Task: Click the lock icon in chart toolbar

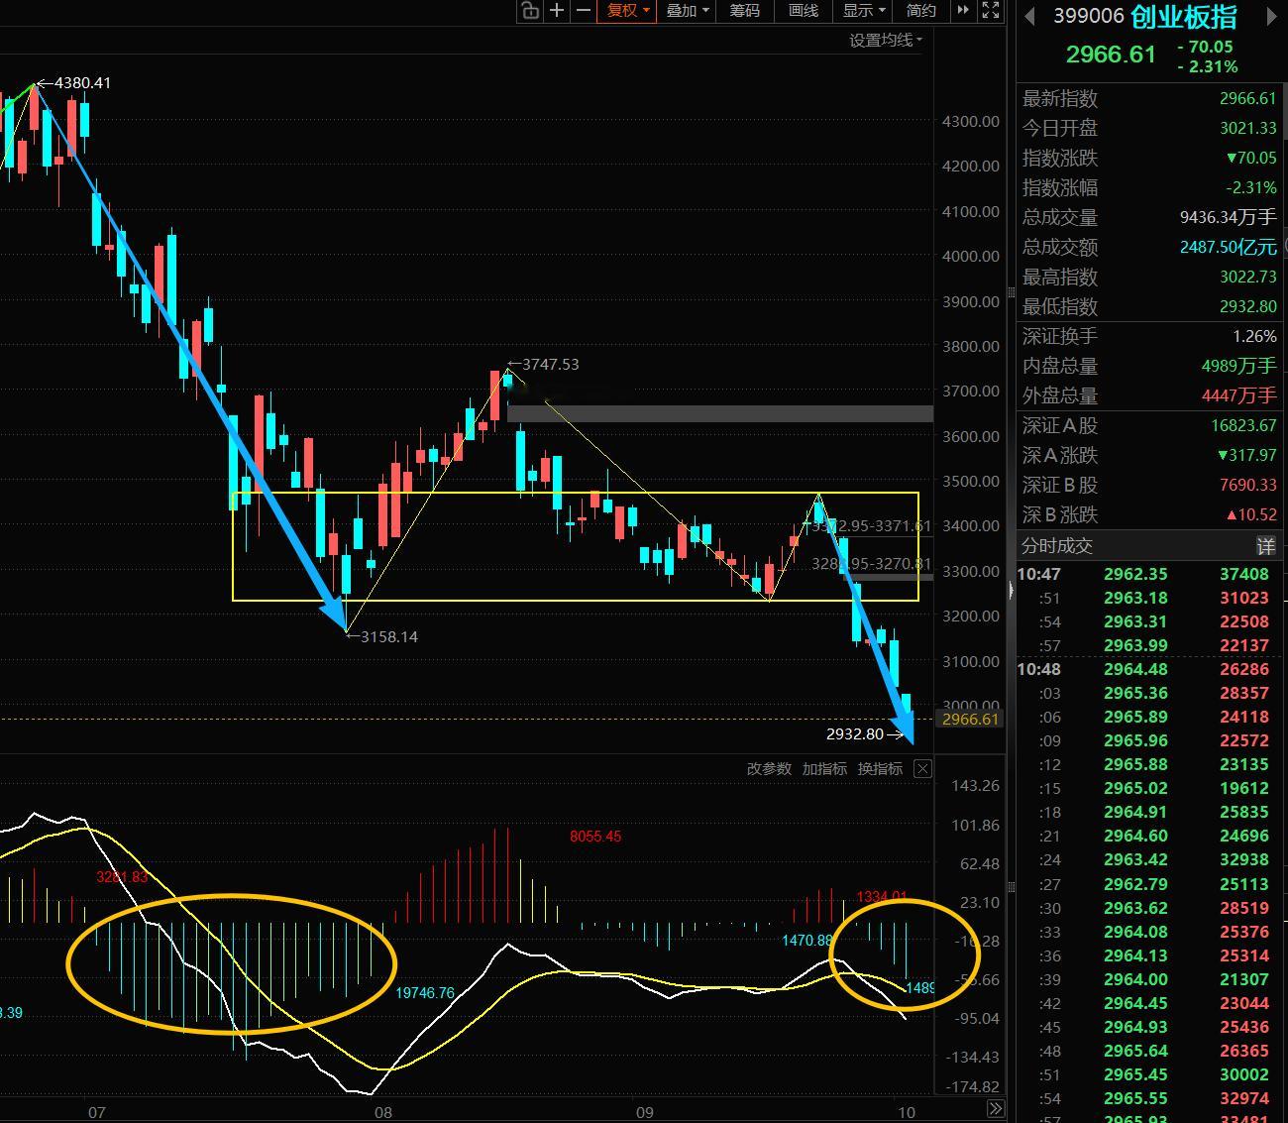Action: tap(530, 11)
